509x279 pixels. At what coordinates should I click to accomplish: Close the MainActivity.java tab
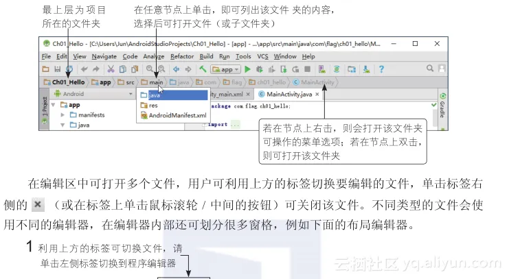317,95
